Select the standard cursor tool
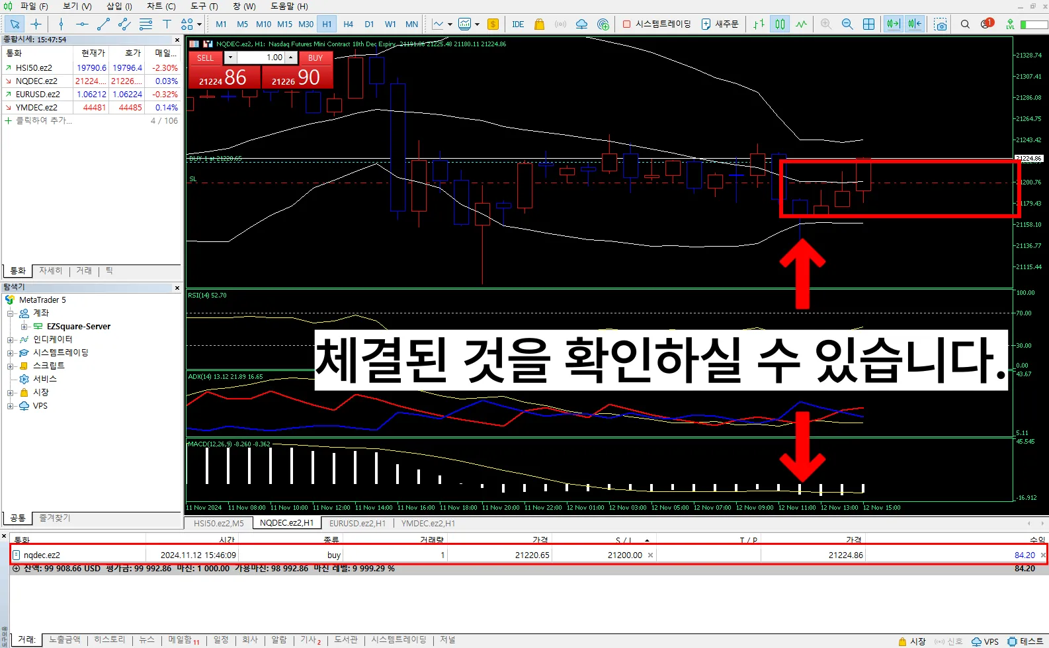1049x648 pixels. (x=15, y=24)
